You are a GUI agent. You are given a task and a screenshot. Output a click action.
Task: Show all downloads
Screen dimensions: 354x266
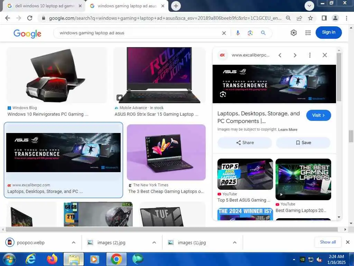(x=328, y=242)
